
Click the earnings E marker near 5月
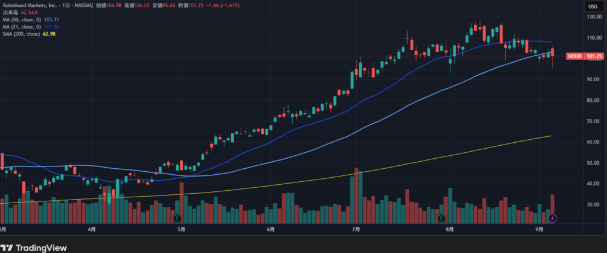[178, 219]
